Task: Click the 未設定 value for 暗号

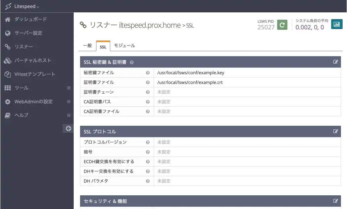Action: (x=164, y=152)
